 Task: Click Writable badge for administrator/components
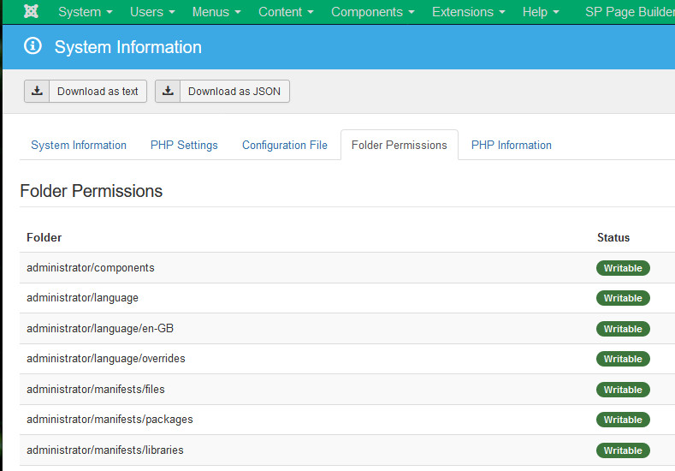[x=623, y=268]
